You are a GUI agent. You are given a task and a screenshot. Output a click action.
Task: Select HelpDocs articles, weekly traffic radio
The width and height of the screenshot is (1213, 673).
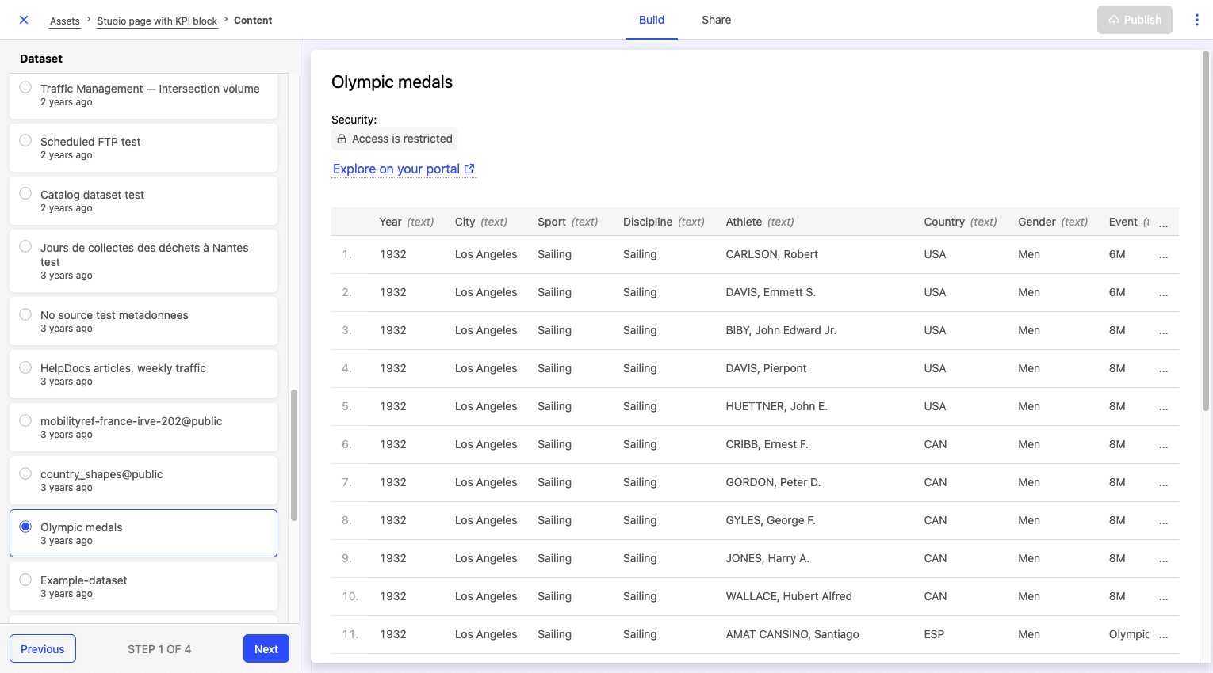coord(25,367)
